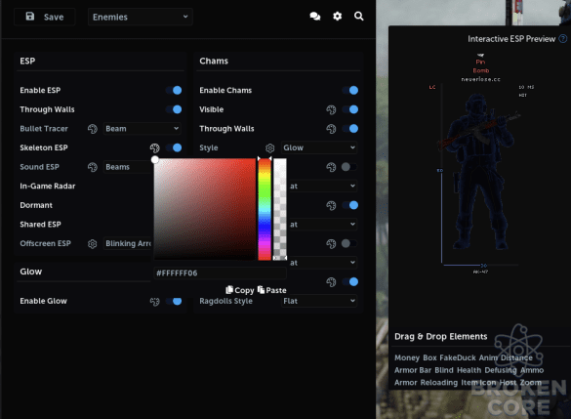Click the Reloading element
The height and width of the screenshot is (419, 571).
[x=439, y=383]
